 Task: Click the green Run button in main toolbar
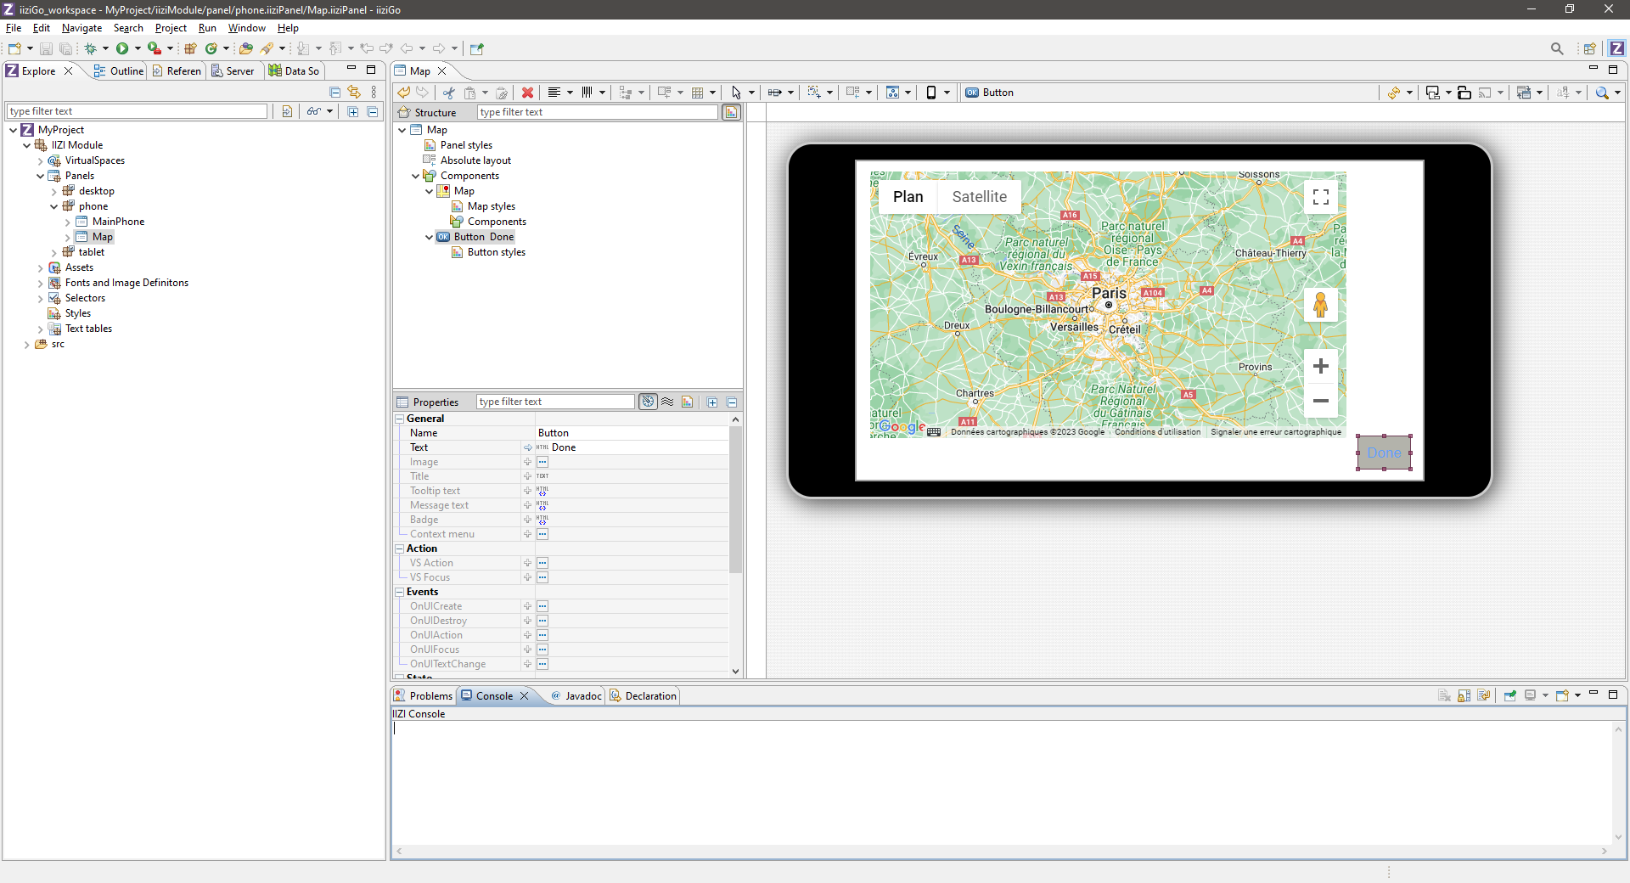(122, 48)
